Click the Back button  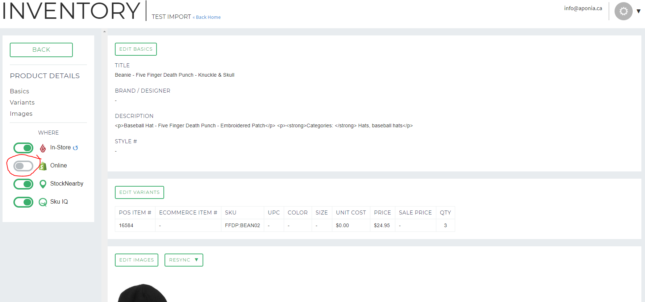[x=41, y=50]
